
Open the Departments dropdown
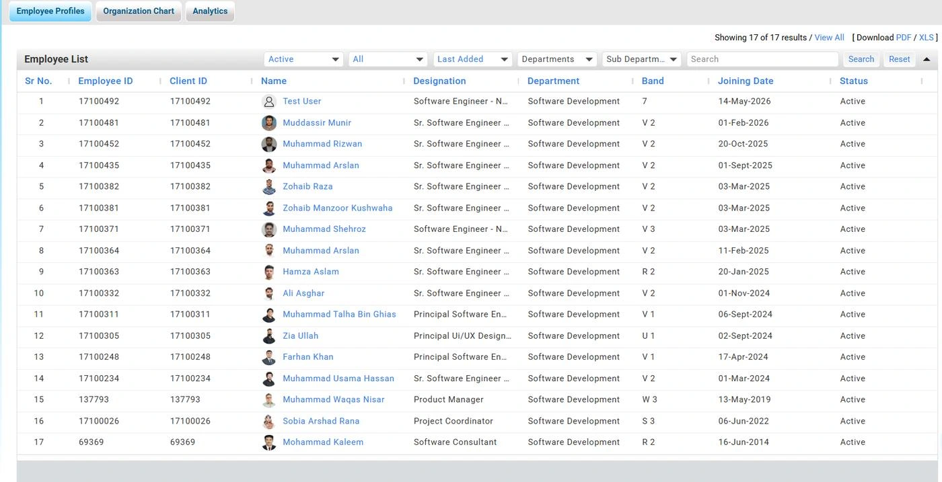(x=557, y=59)
